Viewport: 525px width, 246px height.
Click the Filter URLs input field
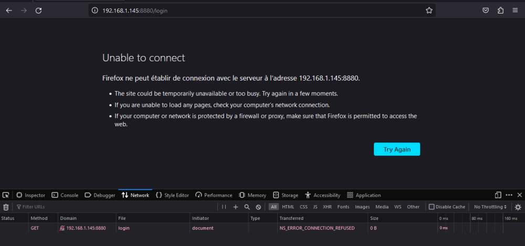pos(115,207)
